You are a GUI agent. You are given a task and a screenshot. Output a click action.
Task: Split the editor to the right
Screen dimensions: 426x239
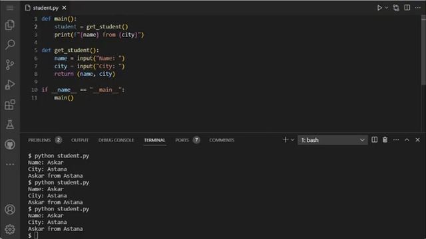coord(407,7)
